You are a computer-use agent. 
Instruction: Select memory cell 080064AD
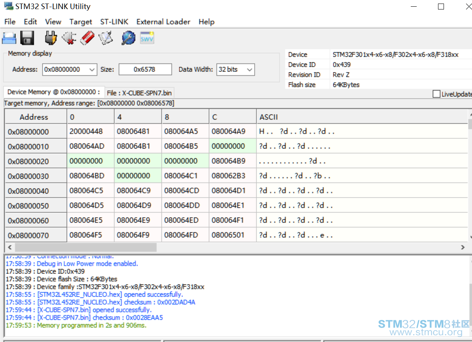coord(90,146)
